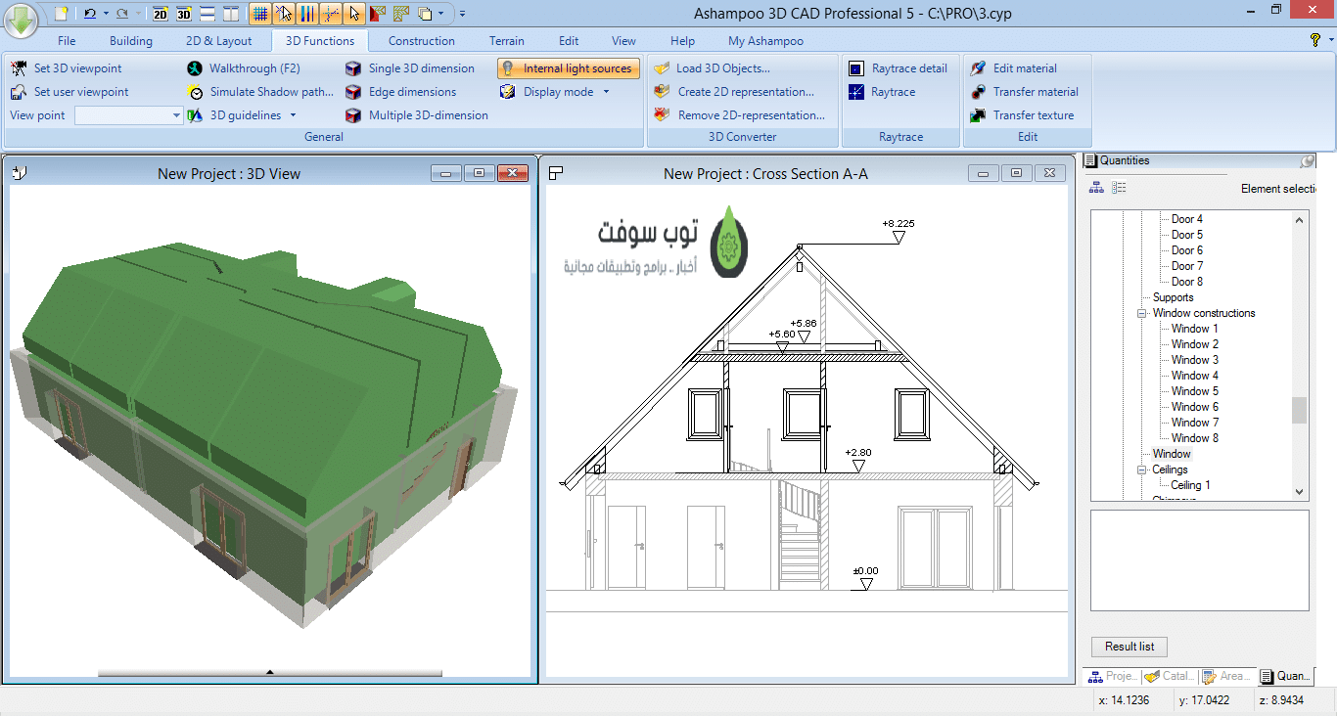1337x716 pixels.
Task: Select Edge dimensions tool
Action: click(400, 92)
